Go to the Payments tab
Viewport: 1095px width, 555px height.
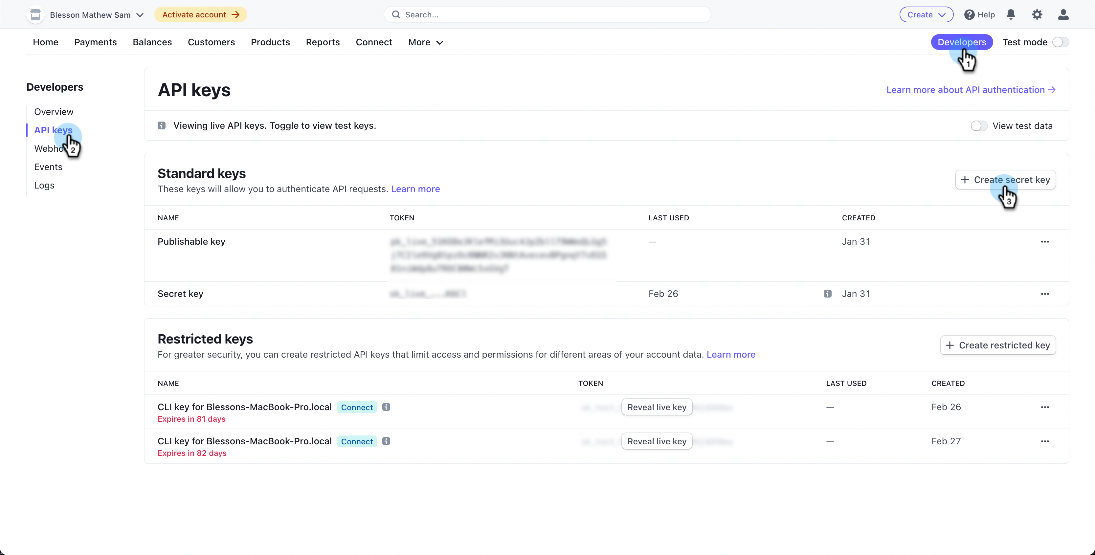[x=95, y=42]
